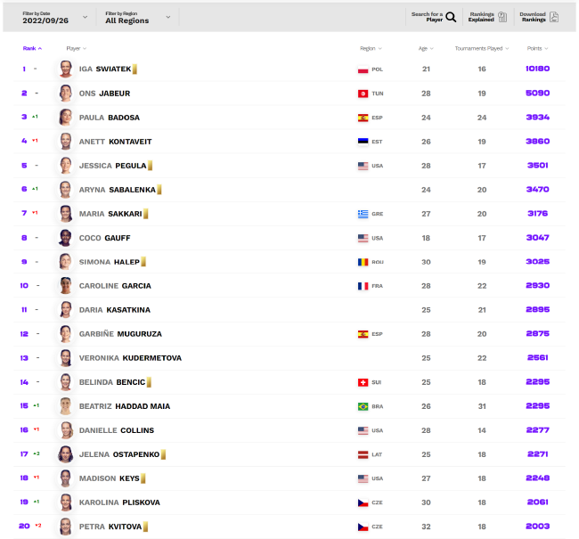Viewport: 579px width, 539px height.
Task: Click the gold badge next to Simona Halep
Action: click(x=143, y=262)
